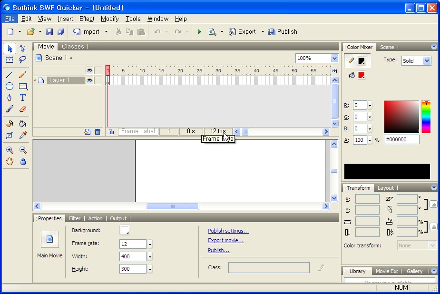Switch to the Filter tab
The width and height of the screenshot is (440, 294).
click(75, 218)
